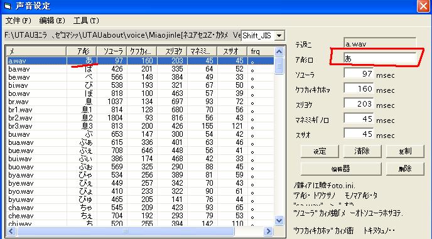
Task: Click the fourth msec field showing 45
Action: click(x=359, y=119)
